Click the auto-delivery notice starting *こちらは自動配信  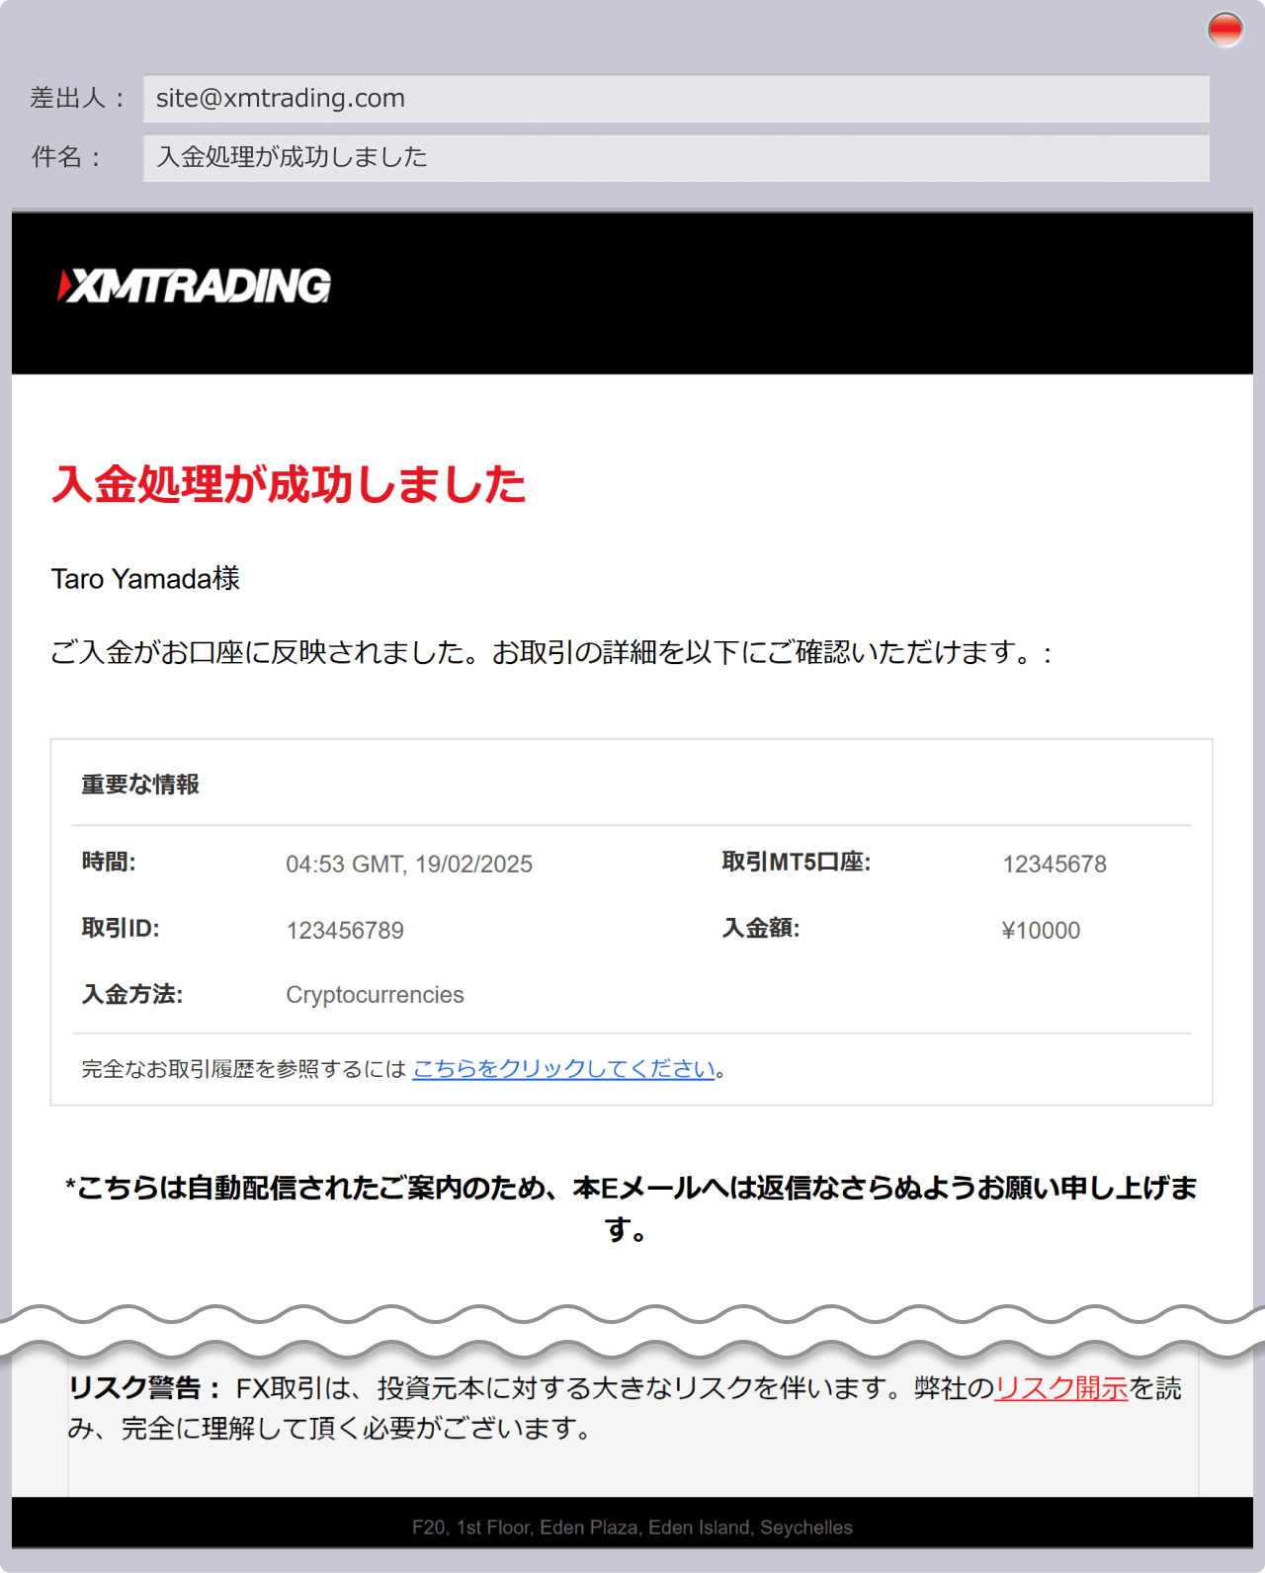pyautogui.click(x=631, y=1208)
